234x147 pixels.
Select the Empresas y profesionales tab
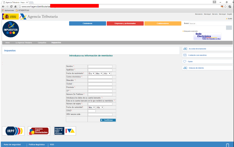125,23
